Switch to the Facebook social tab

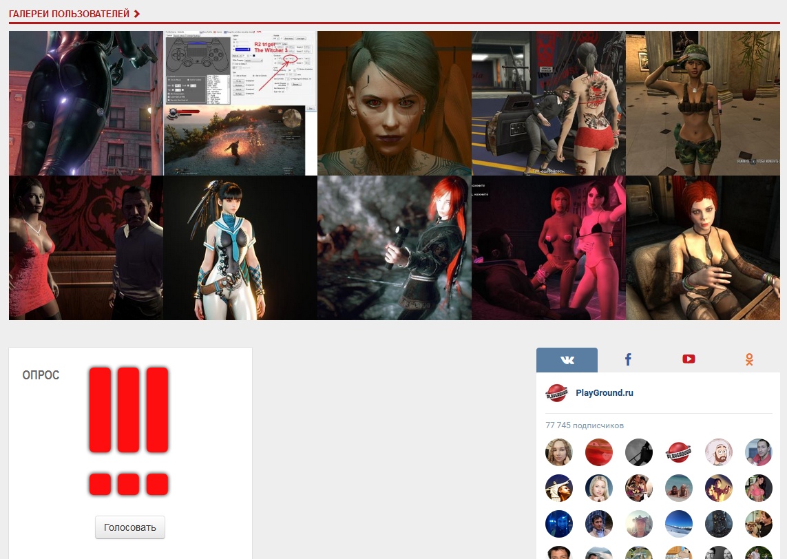pyautogui.click(x=628, y=360)
